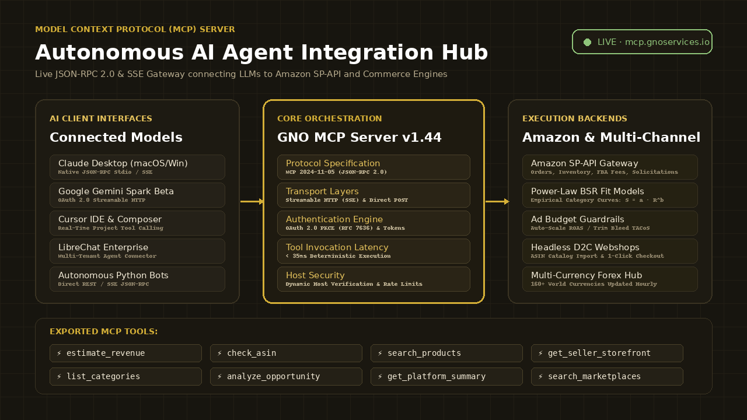Click the GNO MCP Server v1.44 heading
The height and width of the screenshot is (420, 747).
coord(359,138)
